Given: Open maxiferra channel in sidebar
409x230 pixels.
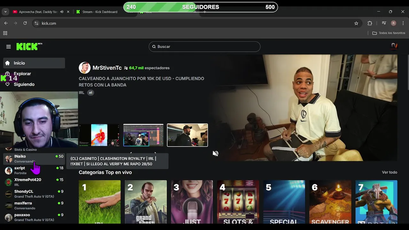Looking at the screenshot, I should (x=34, y=205).
